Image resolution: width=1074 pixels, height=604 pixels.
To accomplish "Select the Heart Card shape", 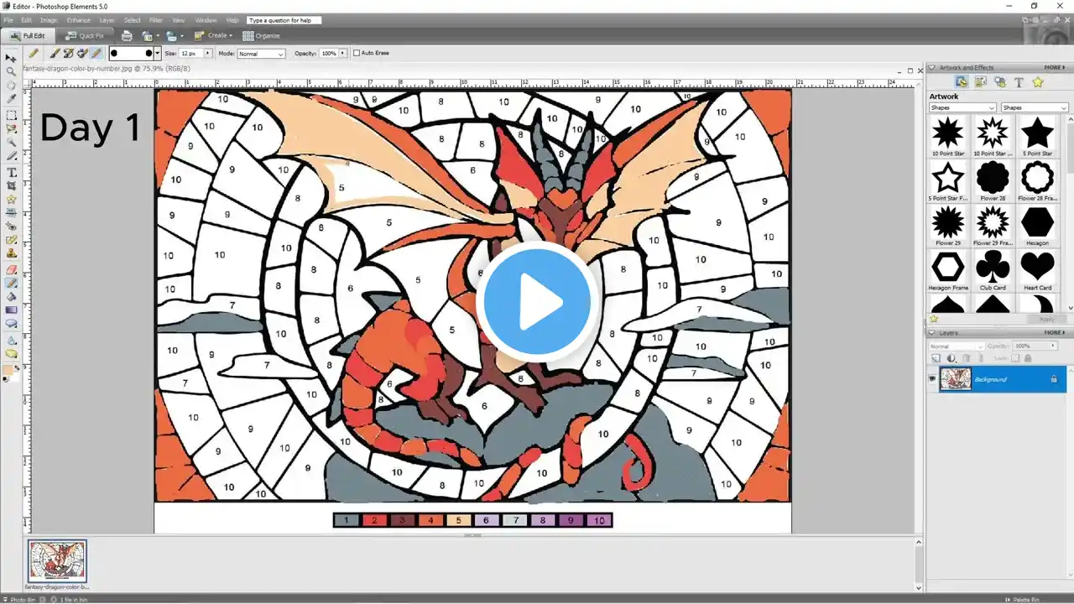I will coord(1037,267).
